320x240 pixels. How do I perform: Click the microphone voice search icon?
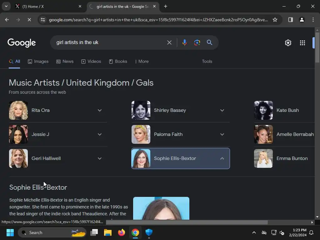tap(184, 42)
